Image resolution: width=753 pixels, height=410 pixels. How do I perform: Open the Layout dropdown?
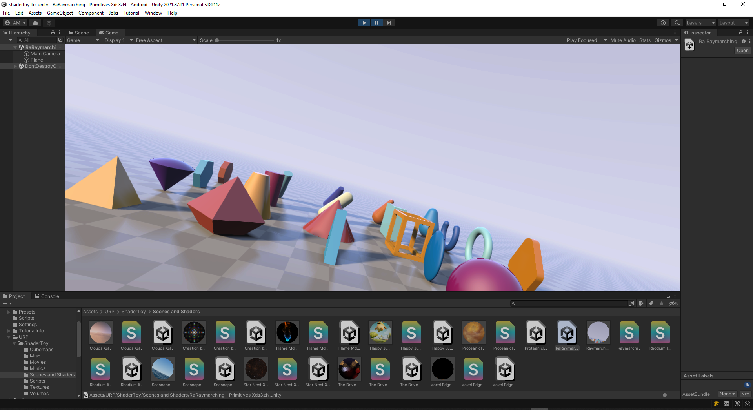coord(733,23)
